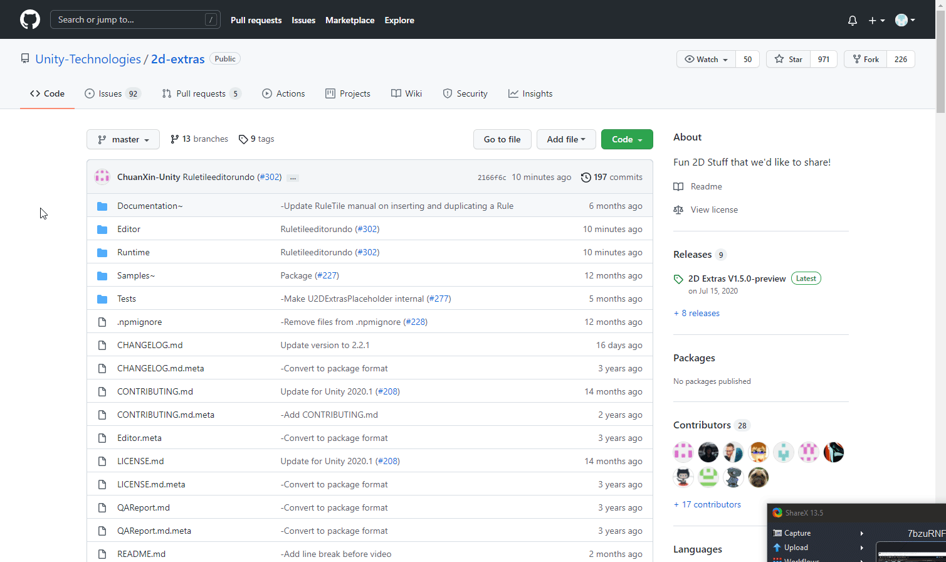Star this repository
946x562 pixels.
(x=788, y=59)
